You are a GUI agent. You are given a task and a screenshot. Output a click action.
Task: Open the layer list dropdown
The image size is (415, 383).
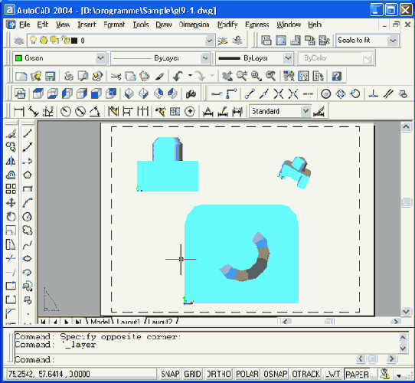point(210,41)
